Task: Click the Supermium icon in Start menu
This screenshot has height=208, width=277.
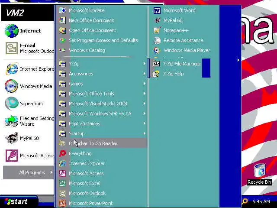Action: [x=12, y=104]
